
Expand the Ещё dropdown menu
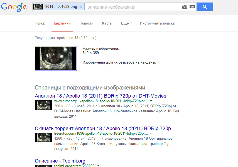(x=126, y=23)
